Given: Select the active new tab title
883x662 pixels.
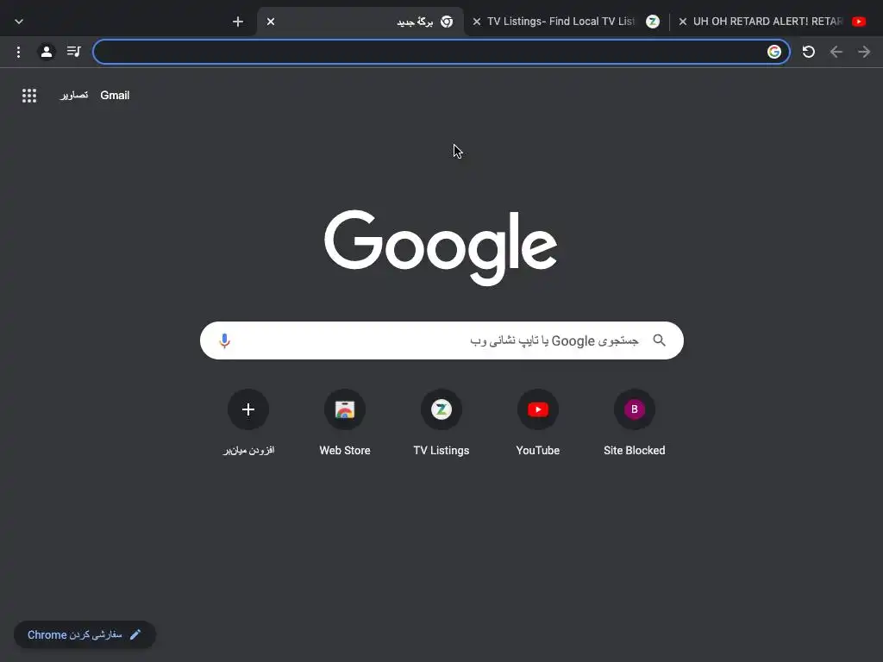Looking at the screenshot, I should [x=415, y=22].
